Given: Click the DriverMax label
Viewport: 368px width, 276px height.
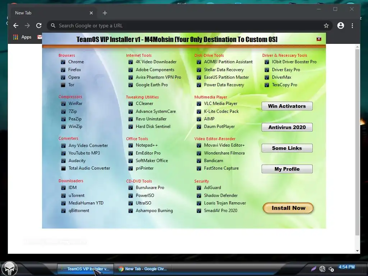Looking at the screenshot, I should pyautogui.click(x=281, y=77).
